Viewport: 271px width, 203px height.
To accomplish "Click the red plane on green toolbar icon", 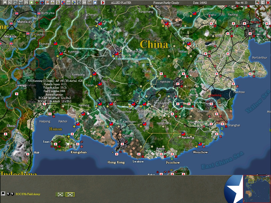I will (37, 2).
